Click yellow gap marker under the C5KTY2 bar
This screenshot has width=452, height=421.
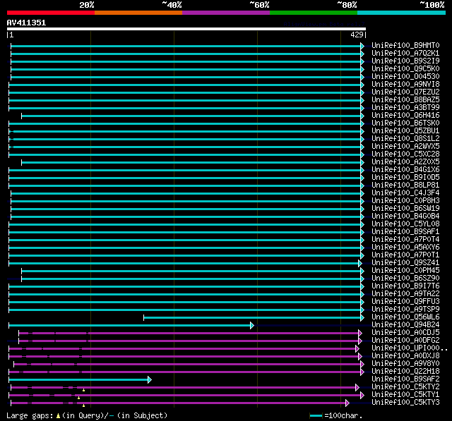(83, 390)
